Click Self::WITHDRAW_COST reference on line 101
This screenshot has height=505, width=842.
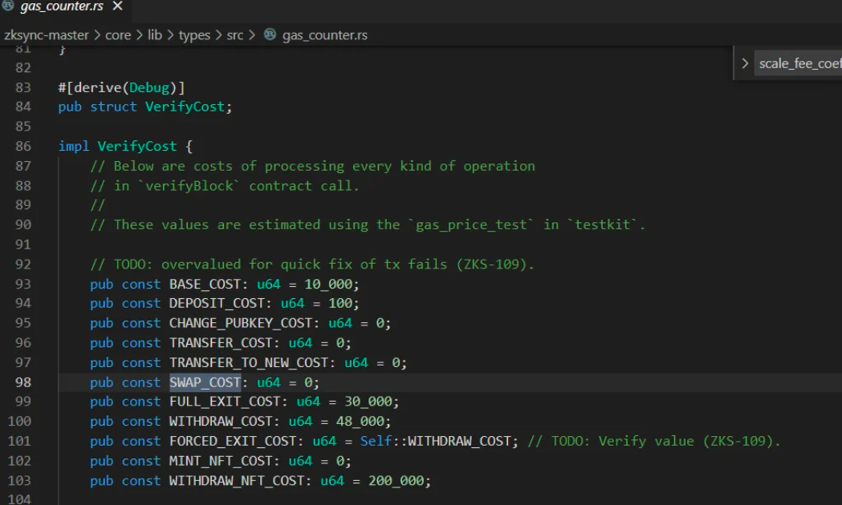[439, 441]
